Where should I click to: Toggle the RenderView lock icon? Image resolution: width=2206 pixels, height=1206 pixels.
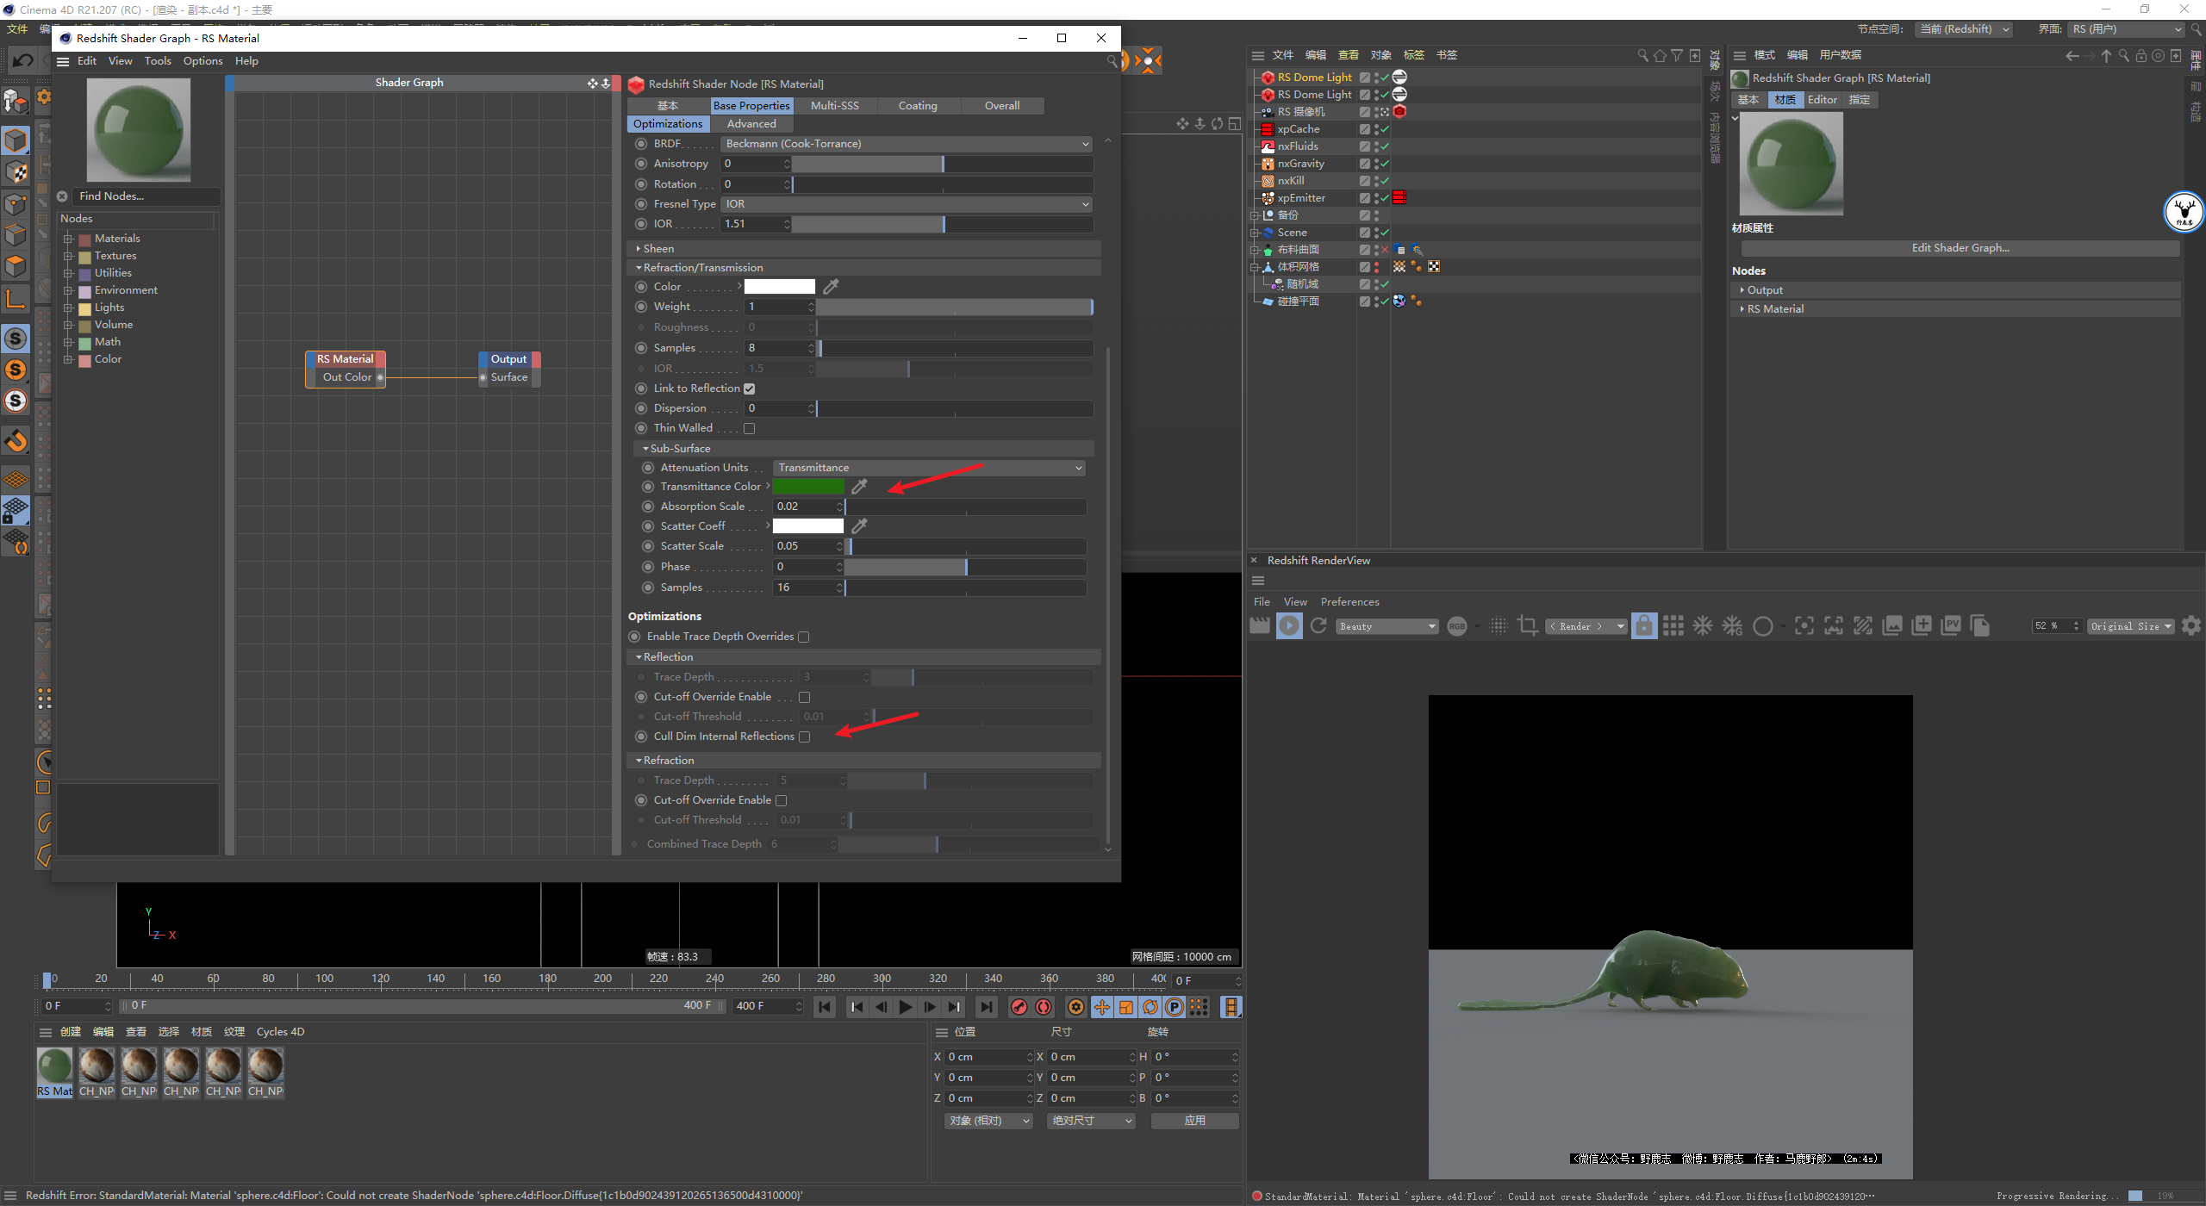coord(1644,626)
